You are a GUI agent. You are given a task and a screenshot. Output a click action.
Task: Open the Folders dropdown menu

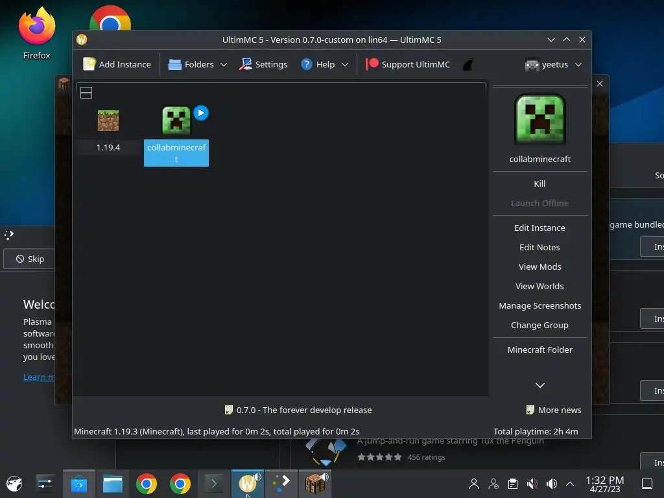pyautogui.click(x=197, y=64)
